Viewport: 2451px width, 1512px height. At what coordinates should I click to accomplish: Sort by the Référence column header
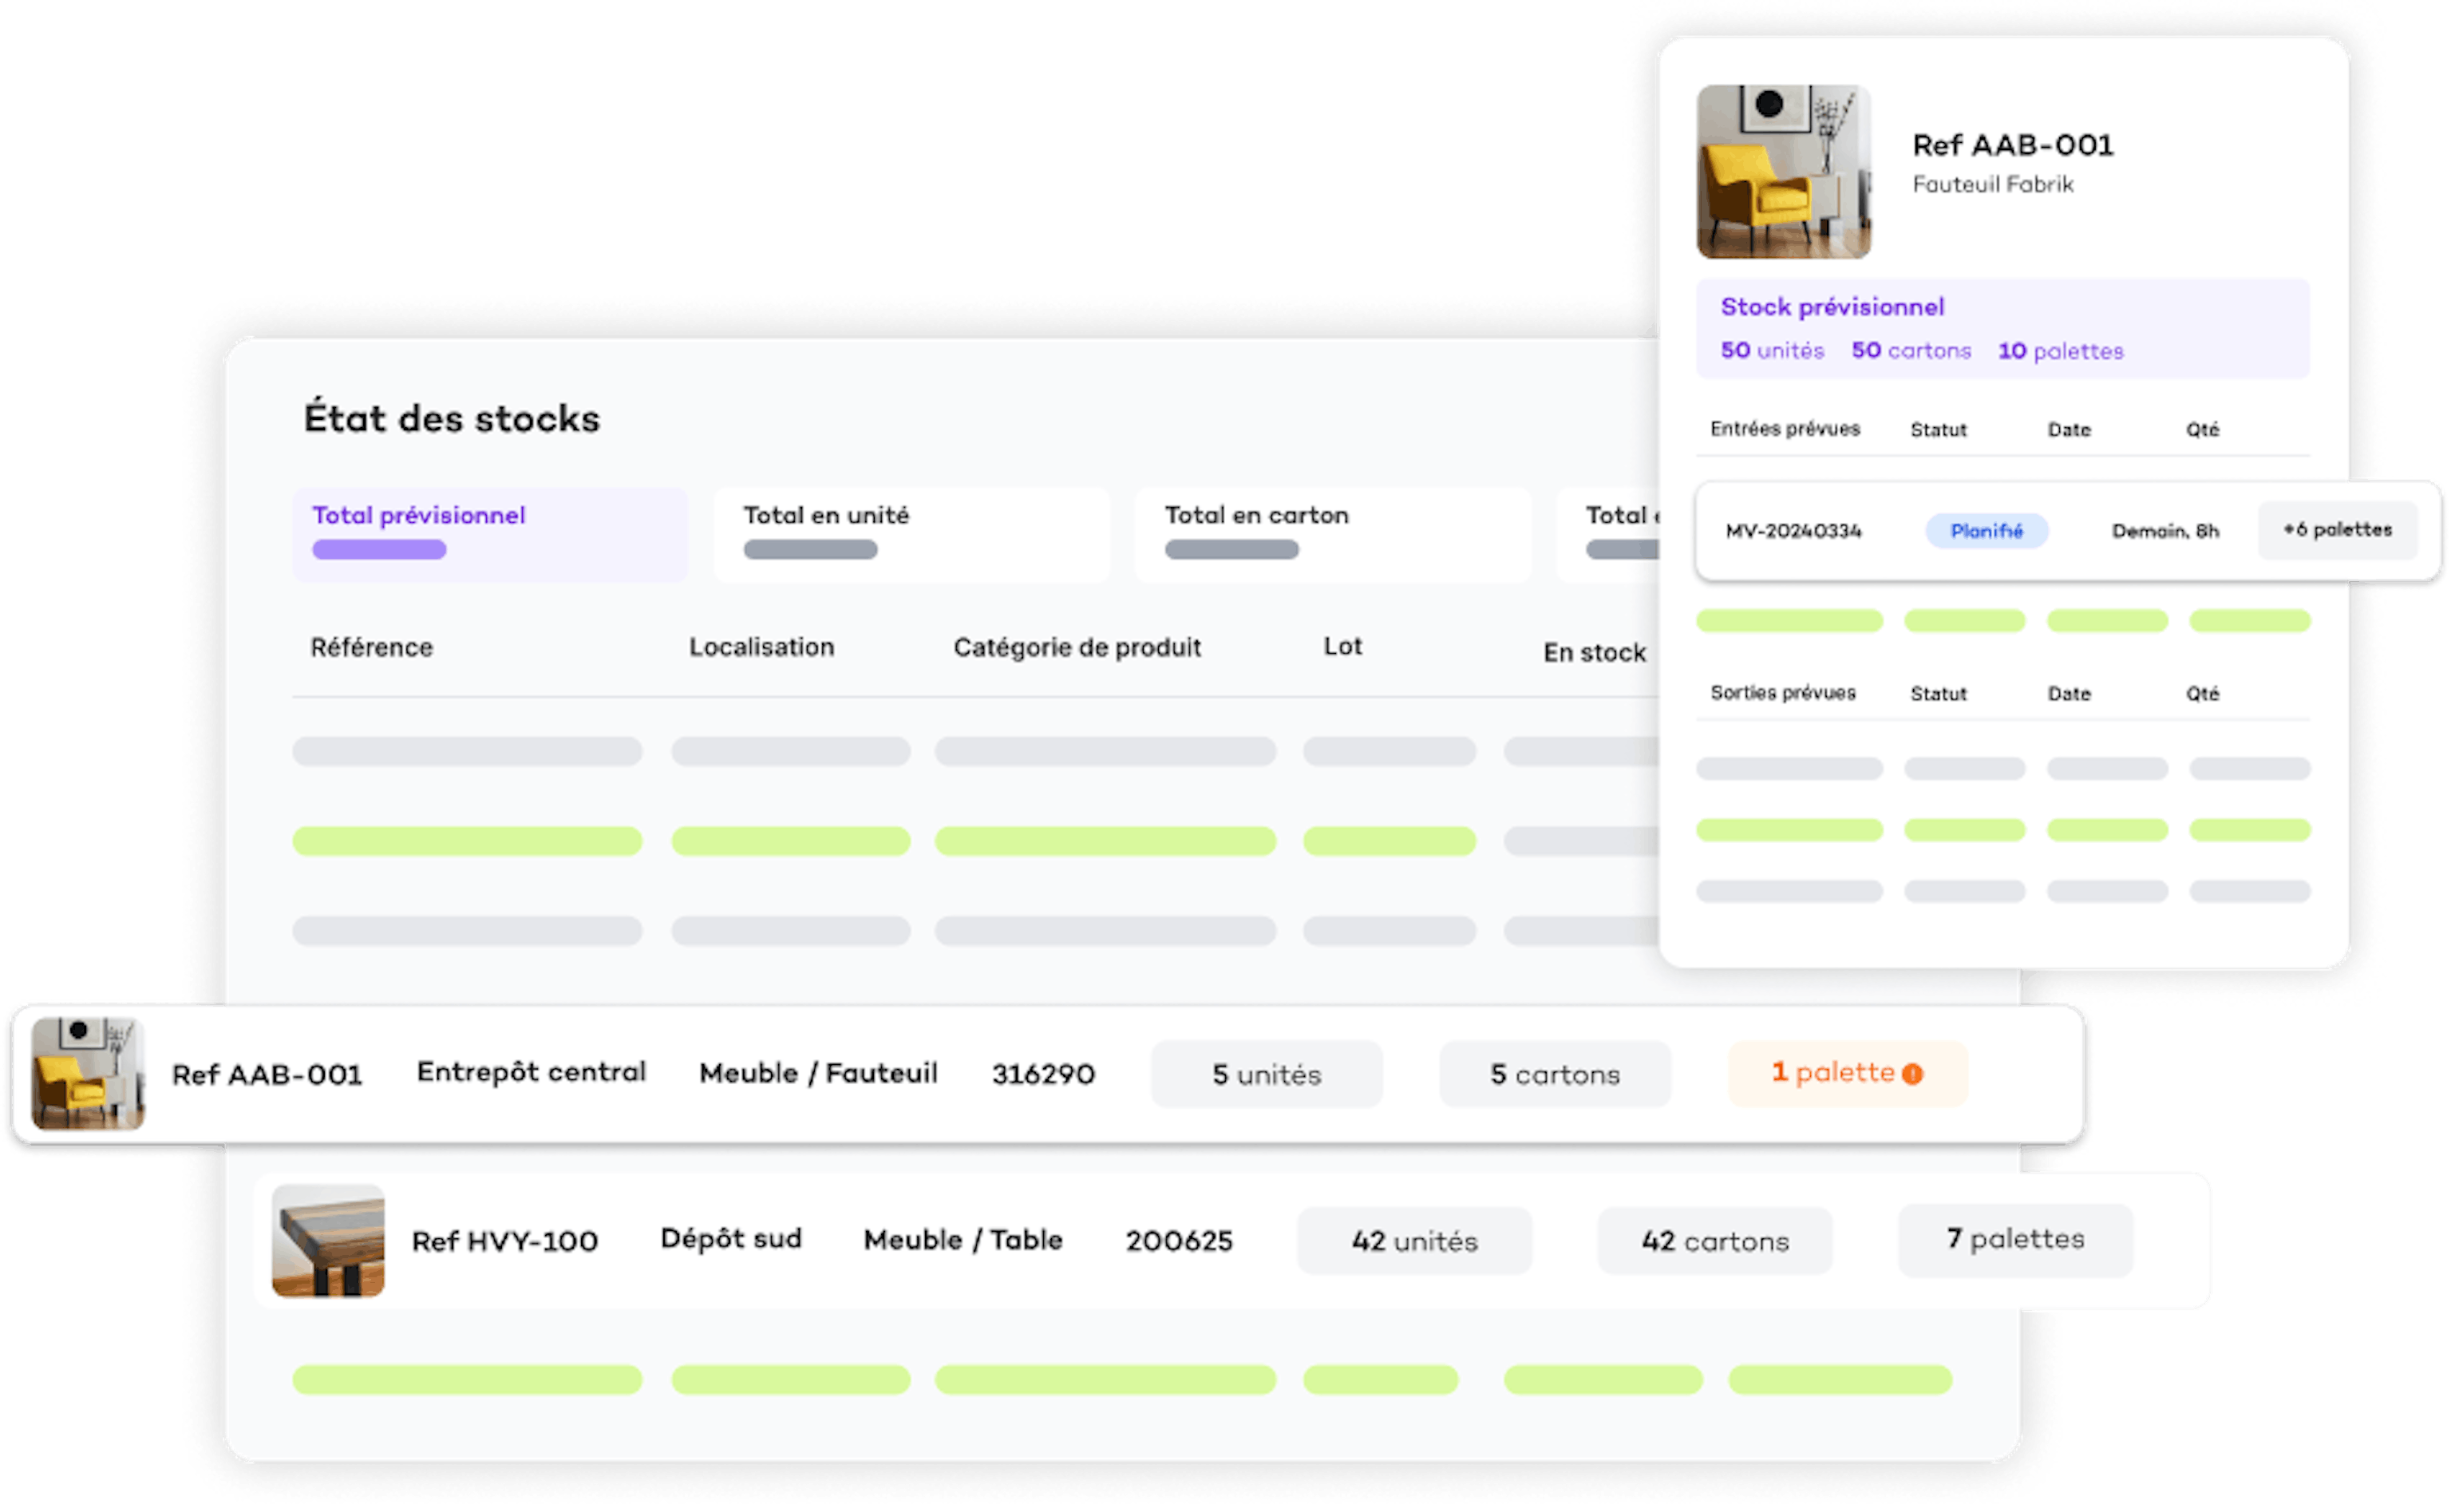pos(372,648)
